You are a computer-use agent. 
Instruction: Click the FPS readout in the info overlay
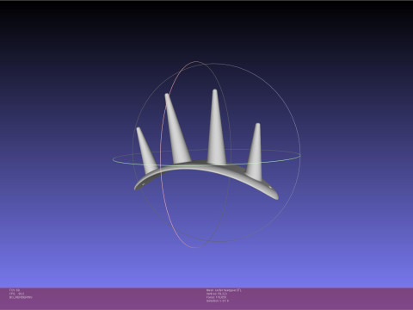(x=16, y=294)
